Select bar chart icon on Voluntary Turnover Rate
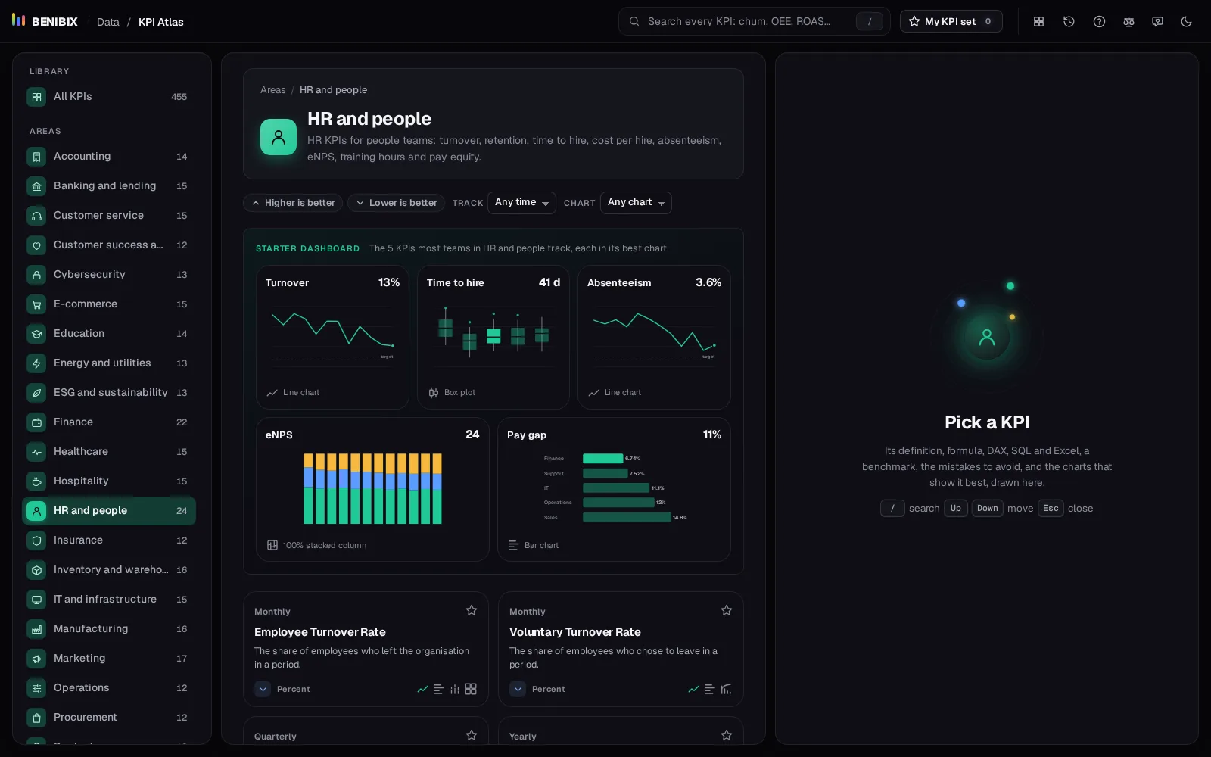Screen dimensions: 1211x757 coord(709,689)
